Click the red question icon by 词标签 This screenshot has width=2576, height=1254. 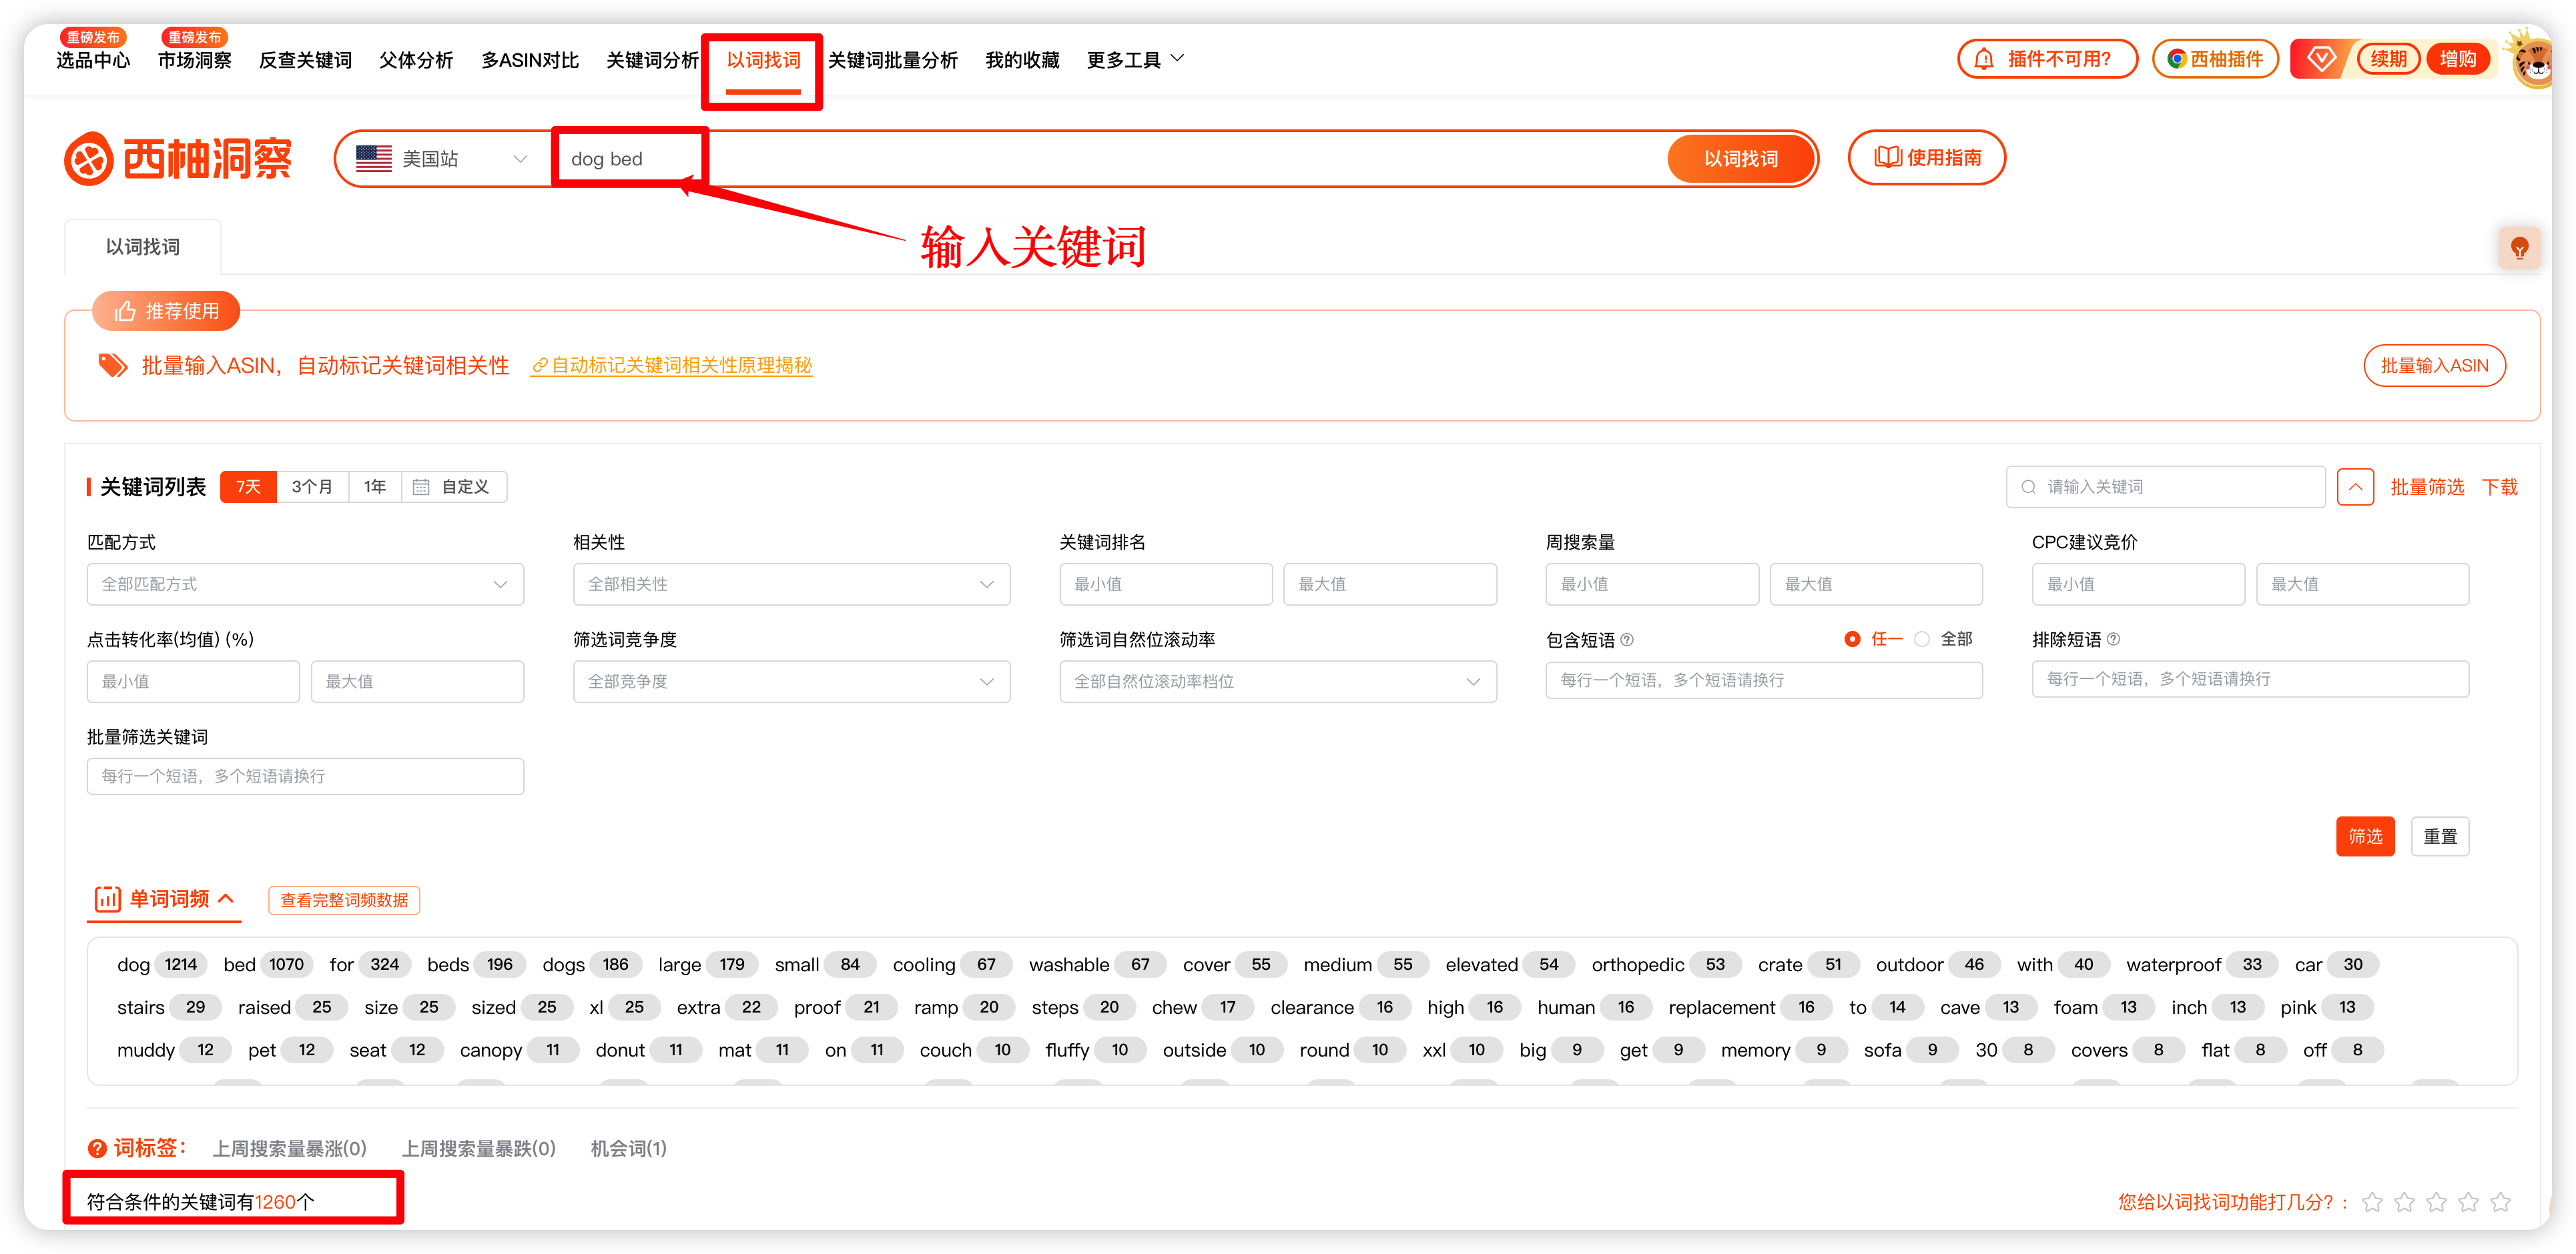[97, 1148]
